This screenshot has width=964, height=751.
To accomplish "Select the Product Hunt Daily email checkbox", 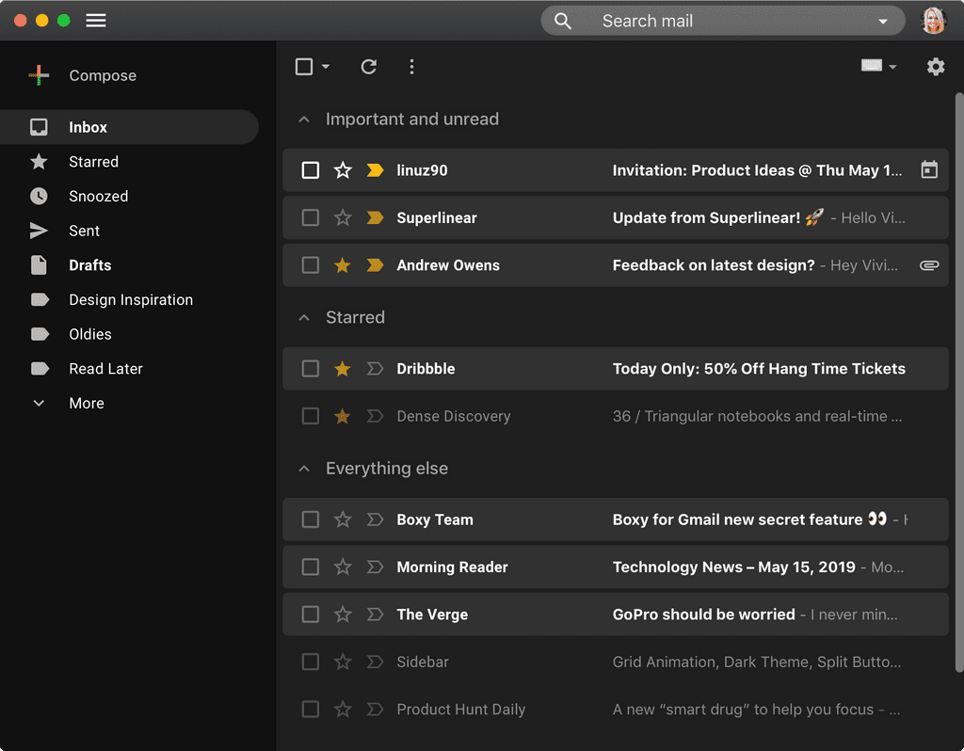I will pyautogui.click(x=311, y=710).
